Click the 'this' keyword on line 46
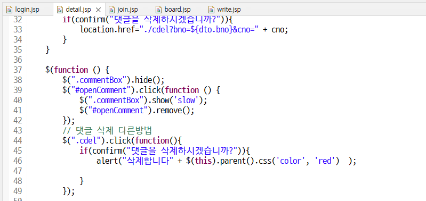 coord(204,161)
